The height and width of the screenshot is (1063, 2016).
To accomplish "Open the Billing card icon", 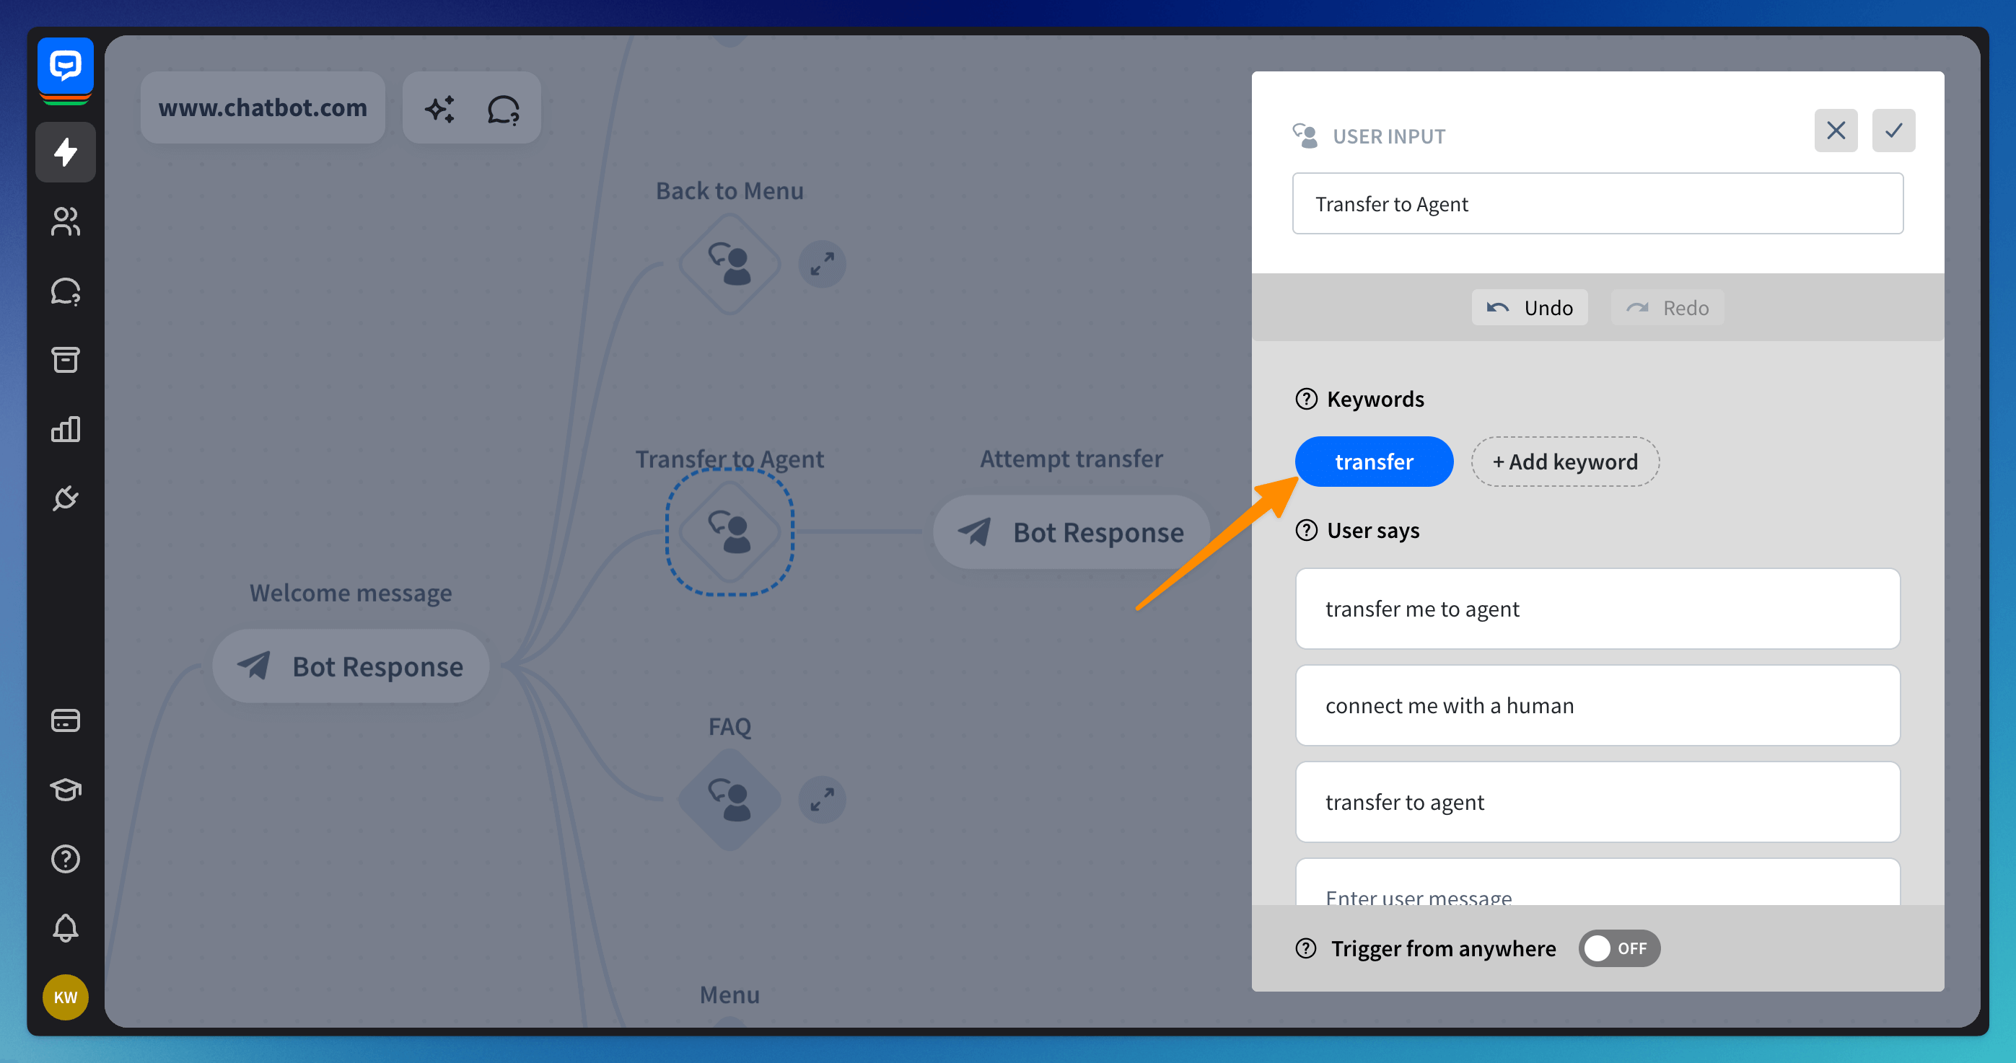I will tap(65, 720).
